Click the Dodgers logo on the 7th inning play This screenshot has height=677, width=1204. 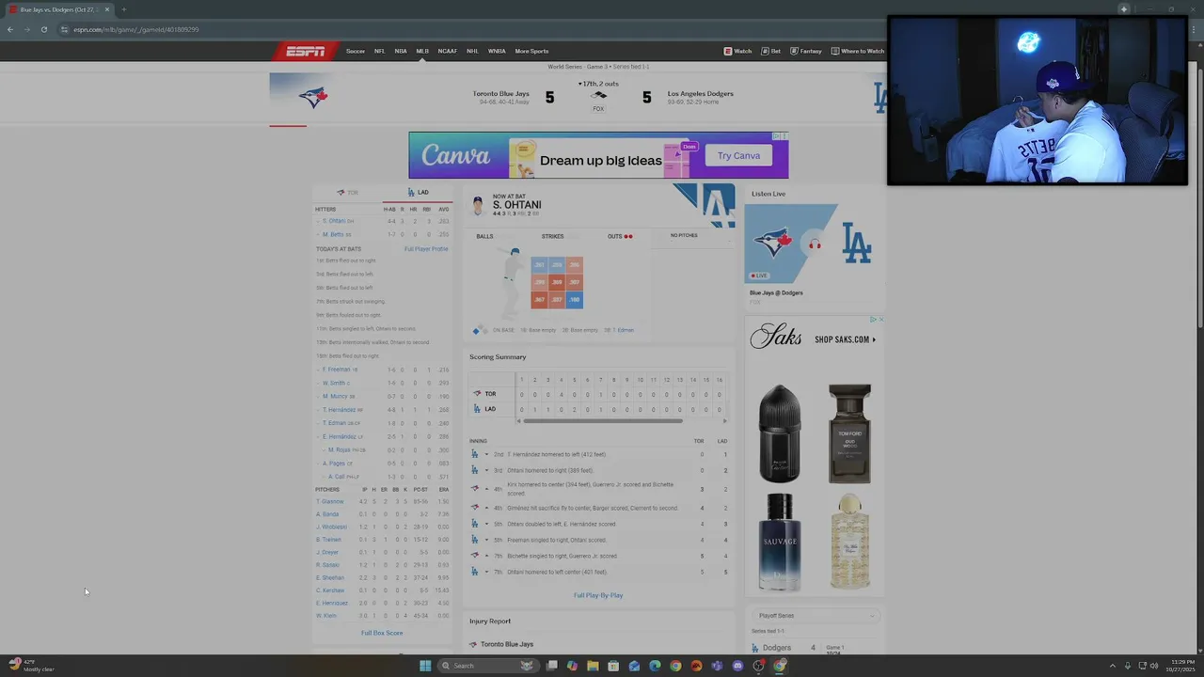(474, 572)
